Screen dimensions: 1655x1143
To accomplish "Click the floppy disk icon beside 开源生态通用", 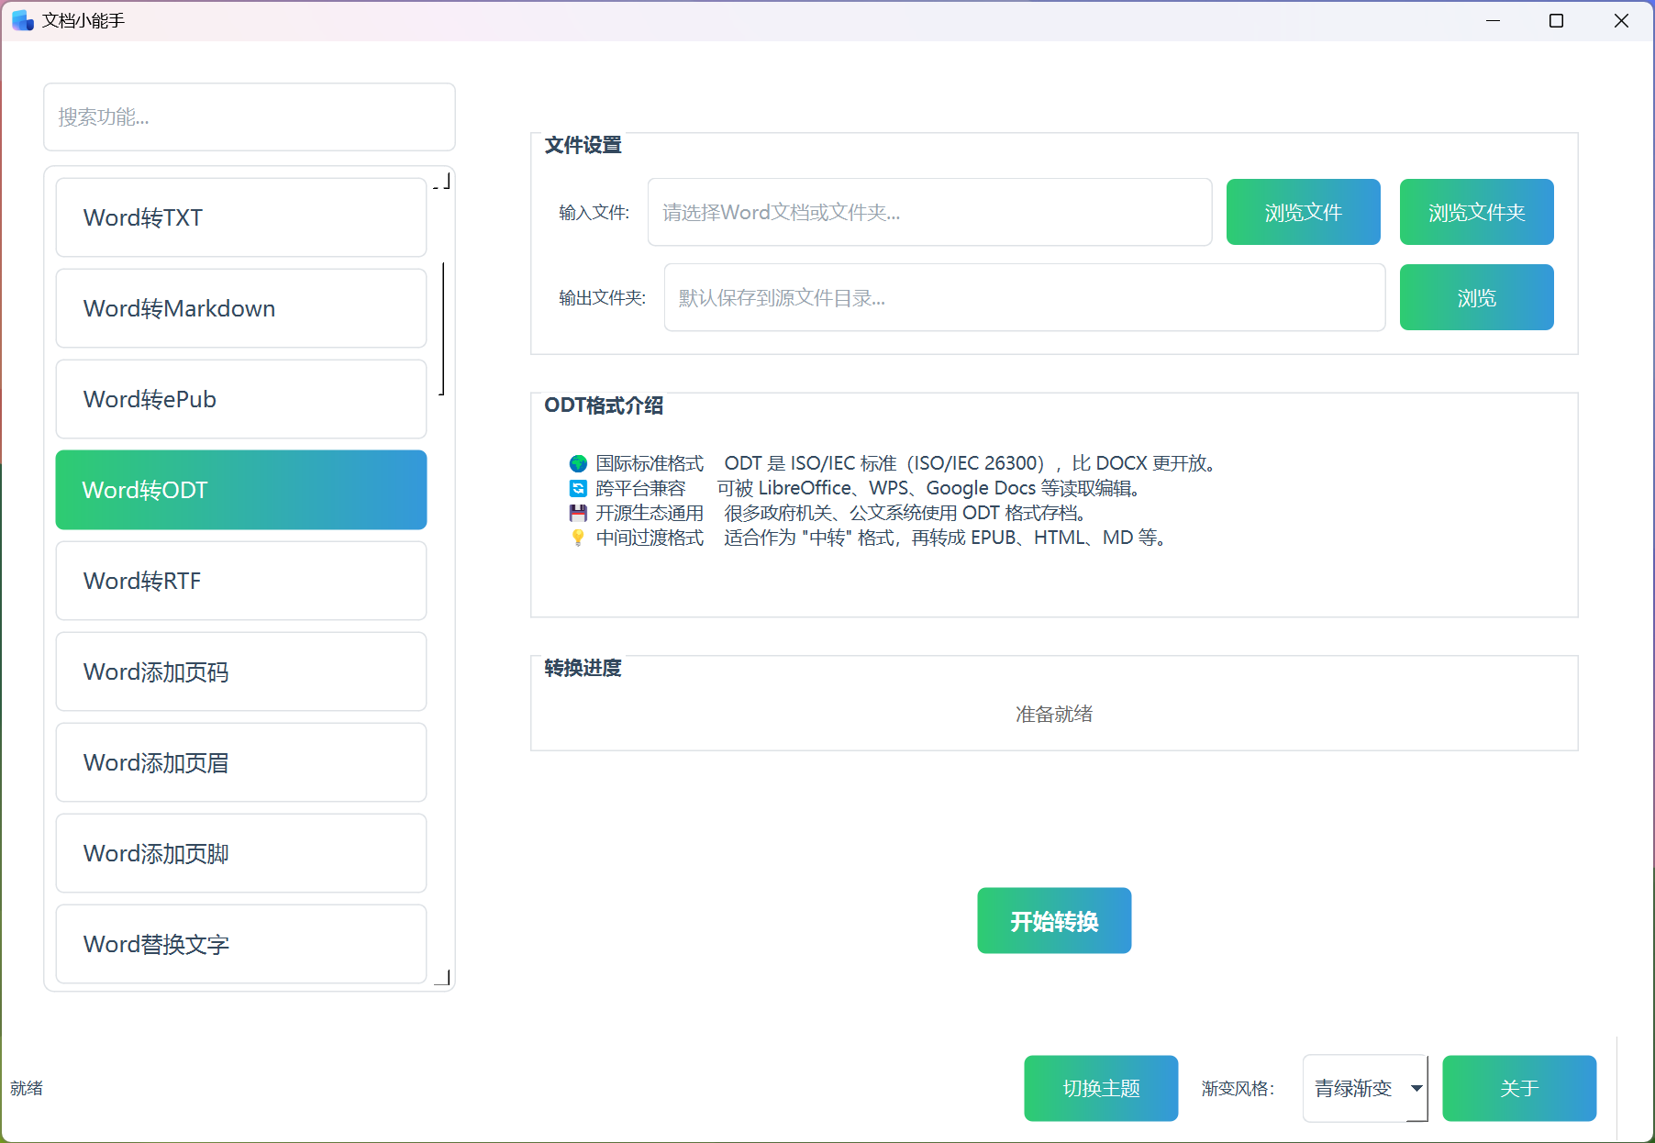I will pos(578,513).
